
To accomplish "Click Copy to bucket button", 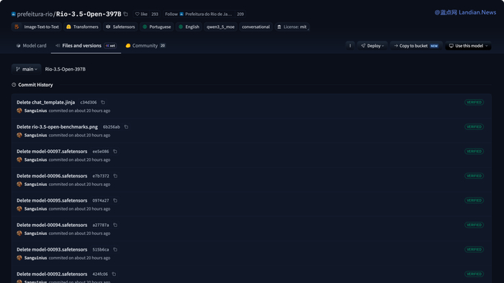I will click(416, 46).
